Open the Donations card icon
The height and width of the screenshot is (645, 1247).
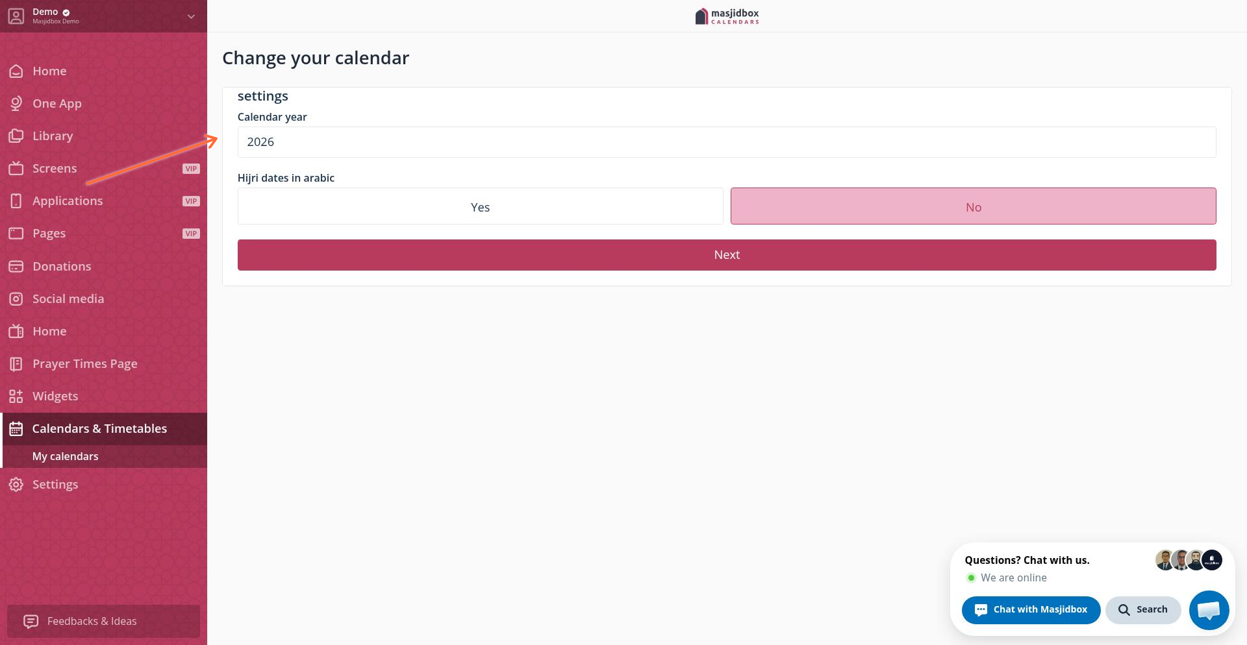[16, 266]
